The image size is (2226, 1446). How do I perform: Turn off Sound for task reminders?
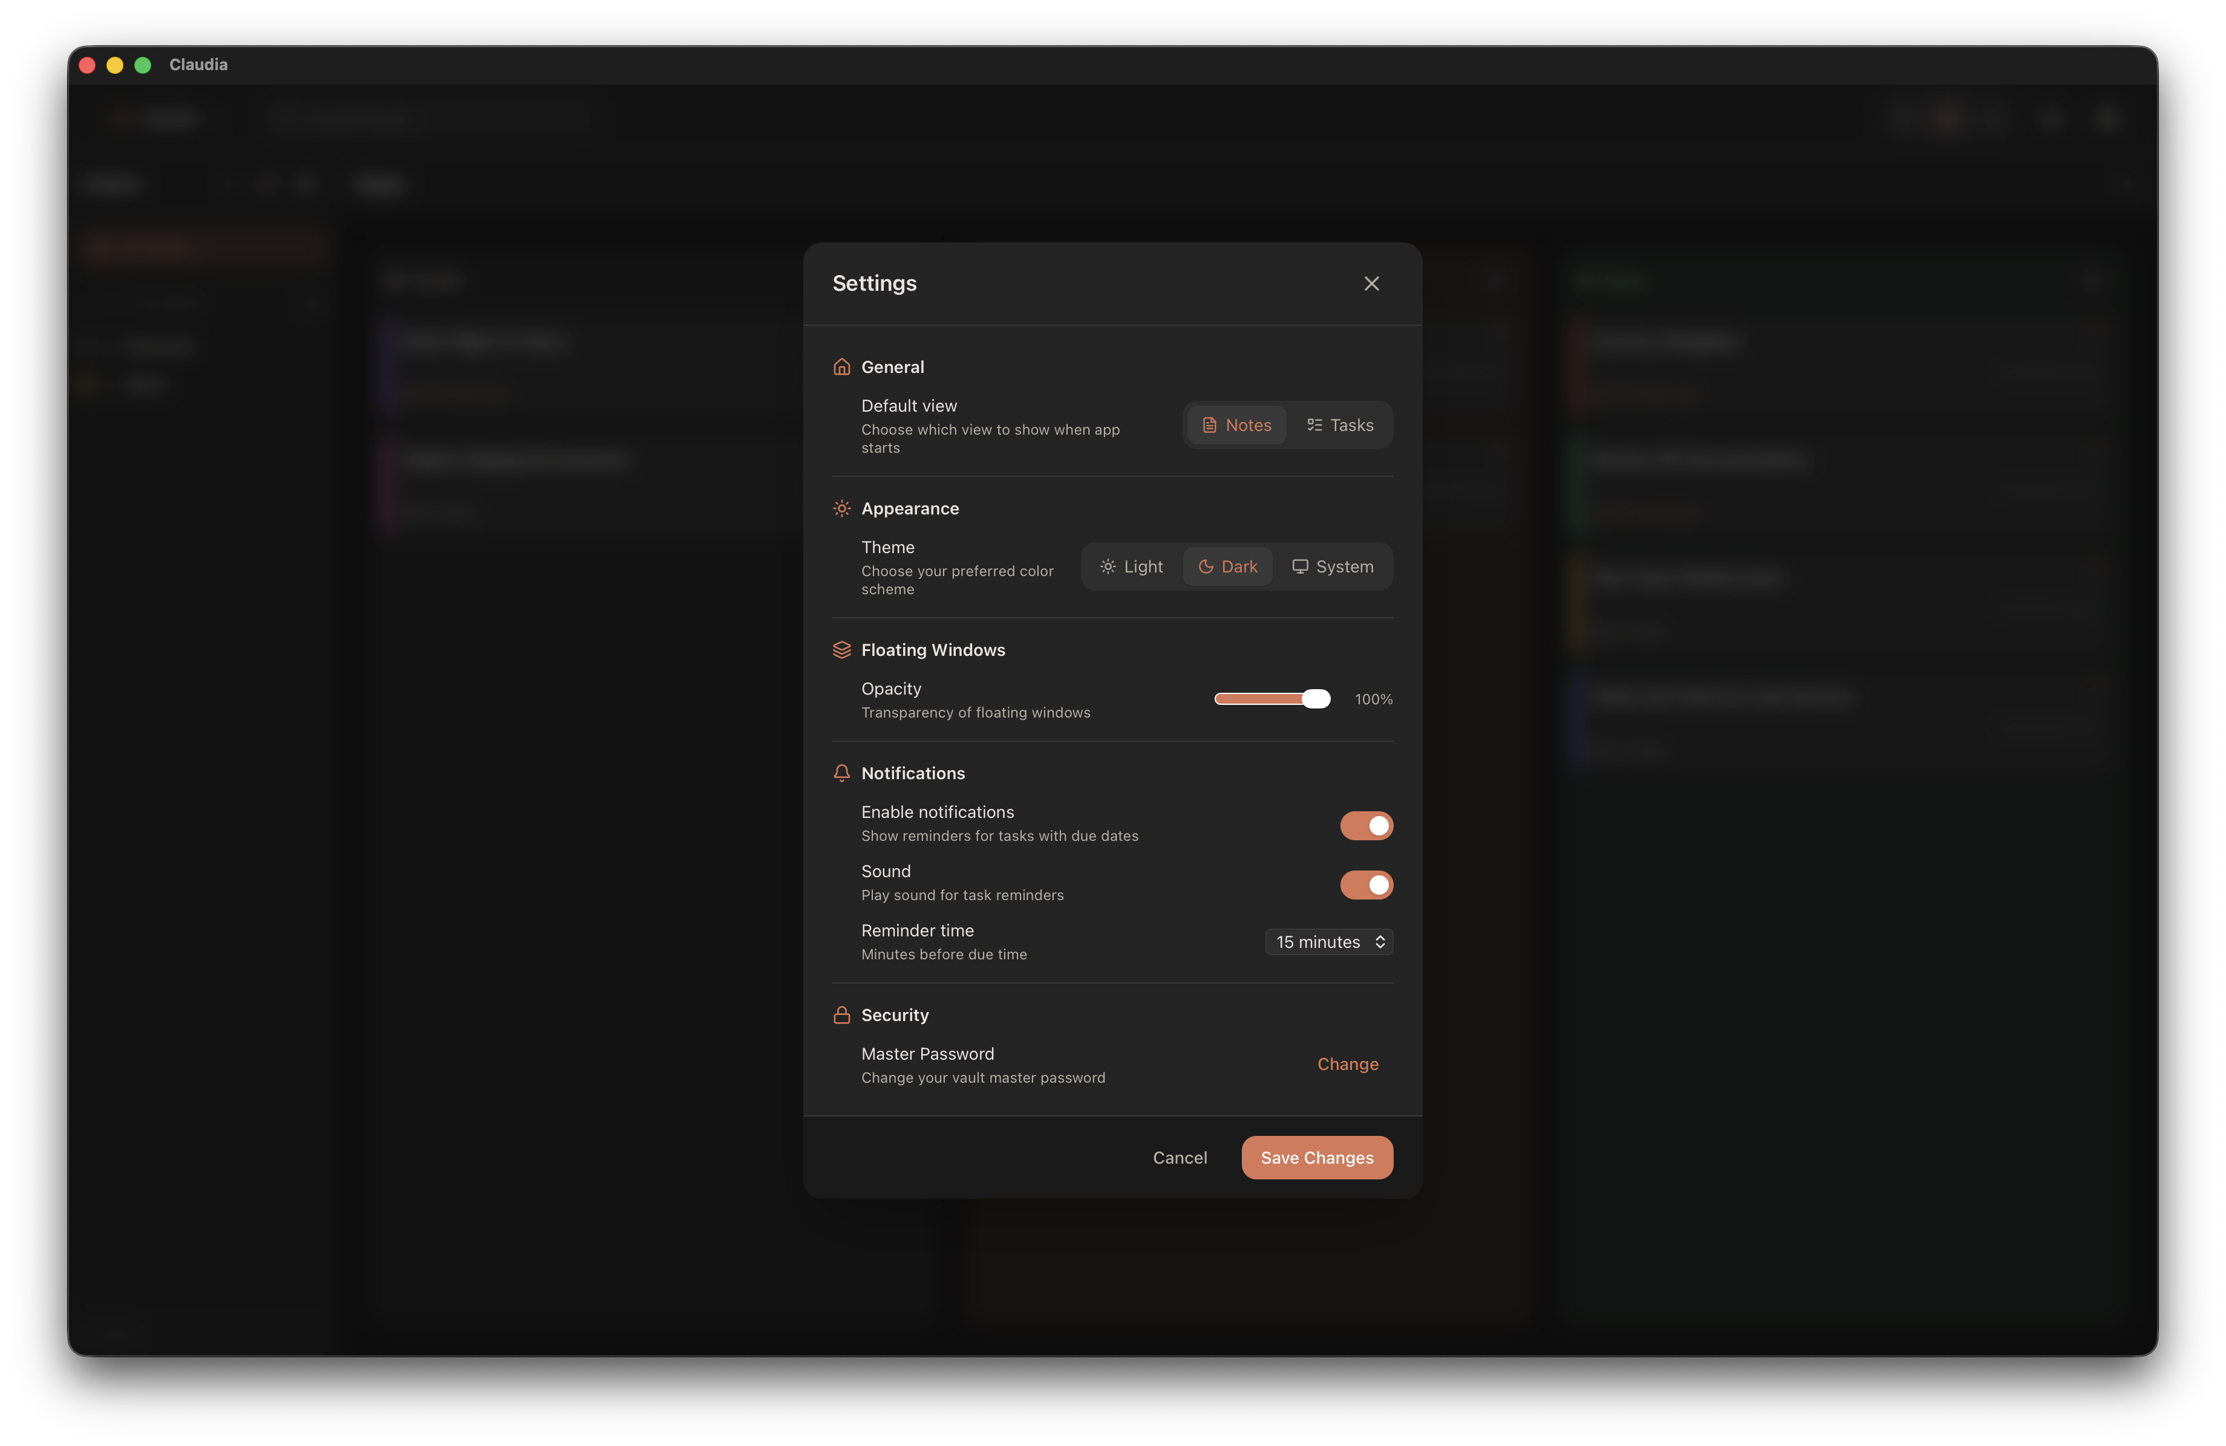pyautogui.click(x=1366, y=885)
